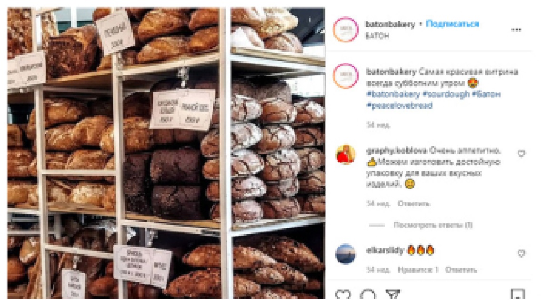Open the #peacelovebread hashtag
The width and height of the screenshot is (542, 300).
click(x=399, y=105)
